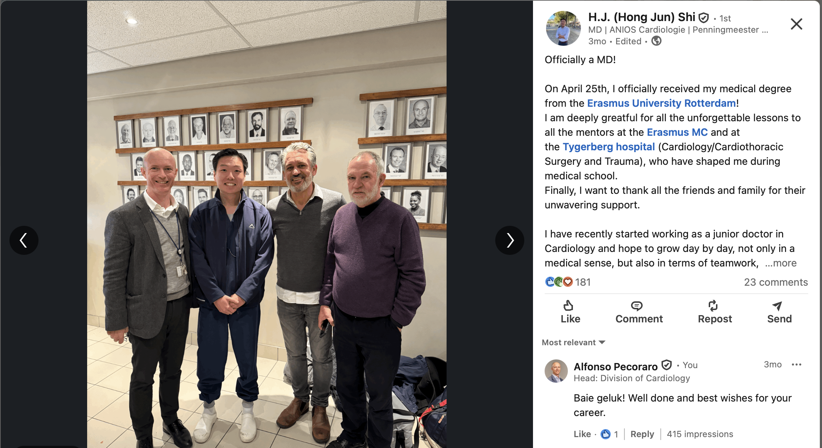Go to the next photo arrow
Viewport: 822px width, 448px height.
(510, 240)
